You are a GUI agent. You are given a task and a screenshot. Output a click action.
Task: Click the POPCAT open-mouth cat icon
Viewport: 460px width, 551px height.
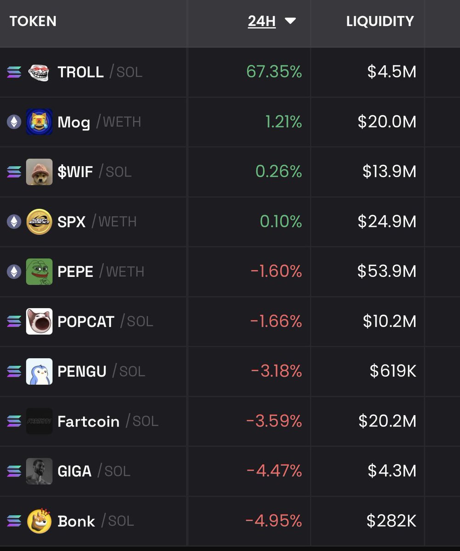coord(39,321)
